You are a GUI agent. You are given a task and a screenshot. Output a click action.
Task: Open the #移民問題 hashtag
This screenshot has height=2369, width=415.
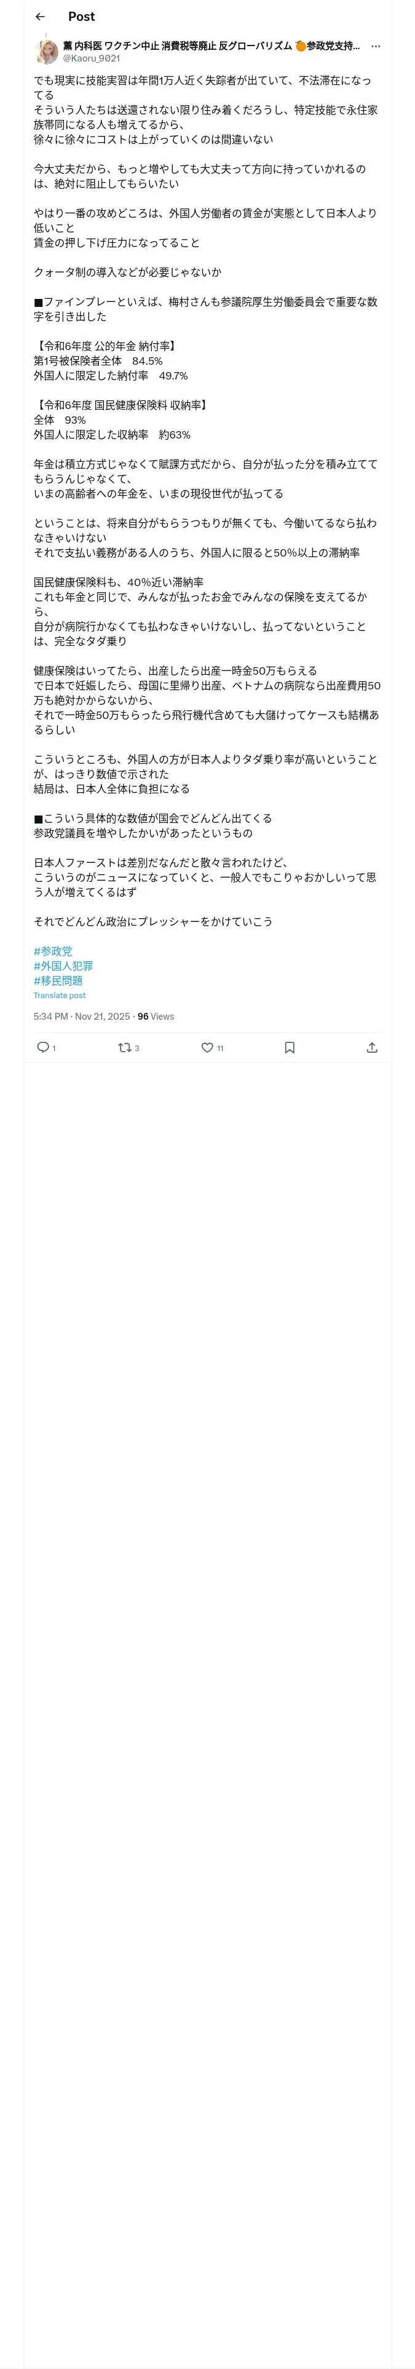click(x=58, y=980)
